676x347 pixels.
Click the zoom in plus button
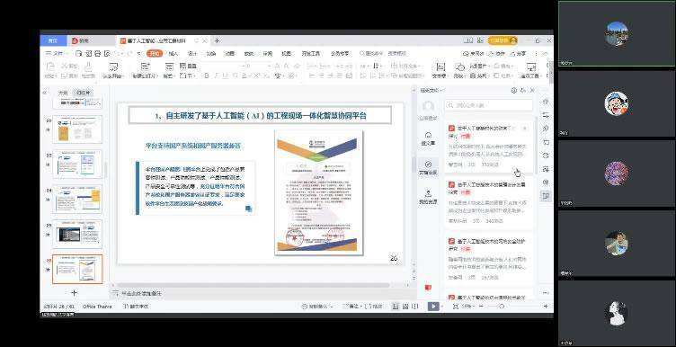point(546,307)
